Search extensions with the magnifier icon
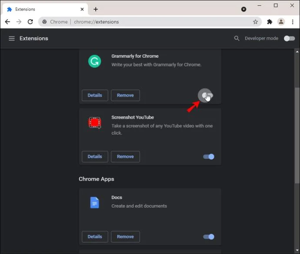The width and height of the screenshot is (300, 254). click(237, 38)
